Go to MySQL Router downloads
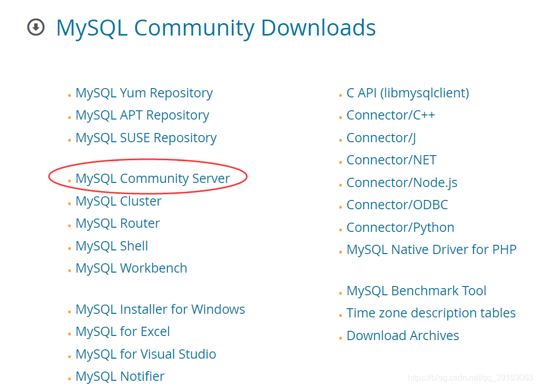 pyautogui.click(x=117, y=224)
